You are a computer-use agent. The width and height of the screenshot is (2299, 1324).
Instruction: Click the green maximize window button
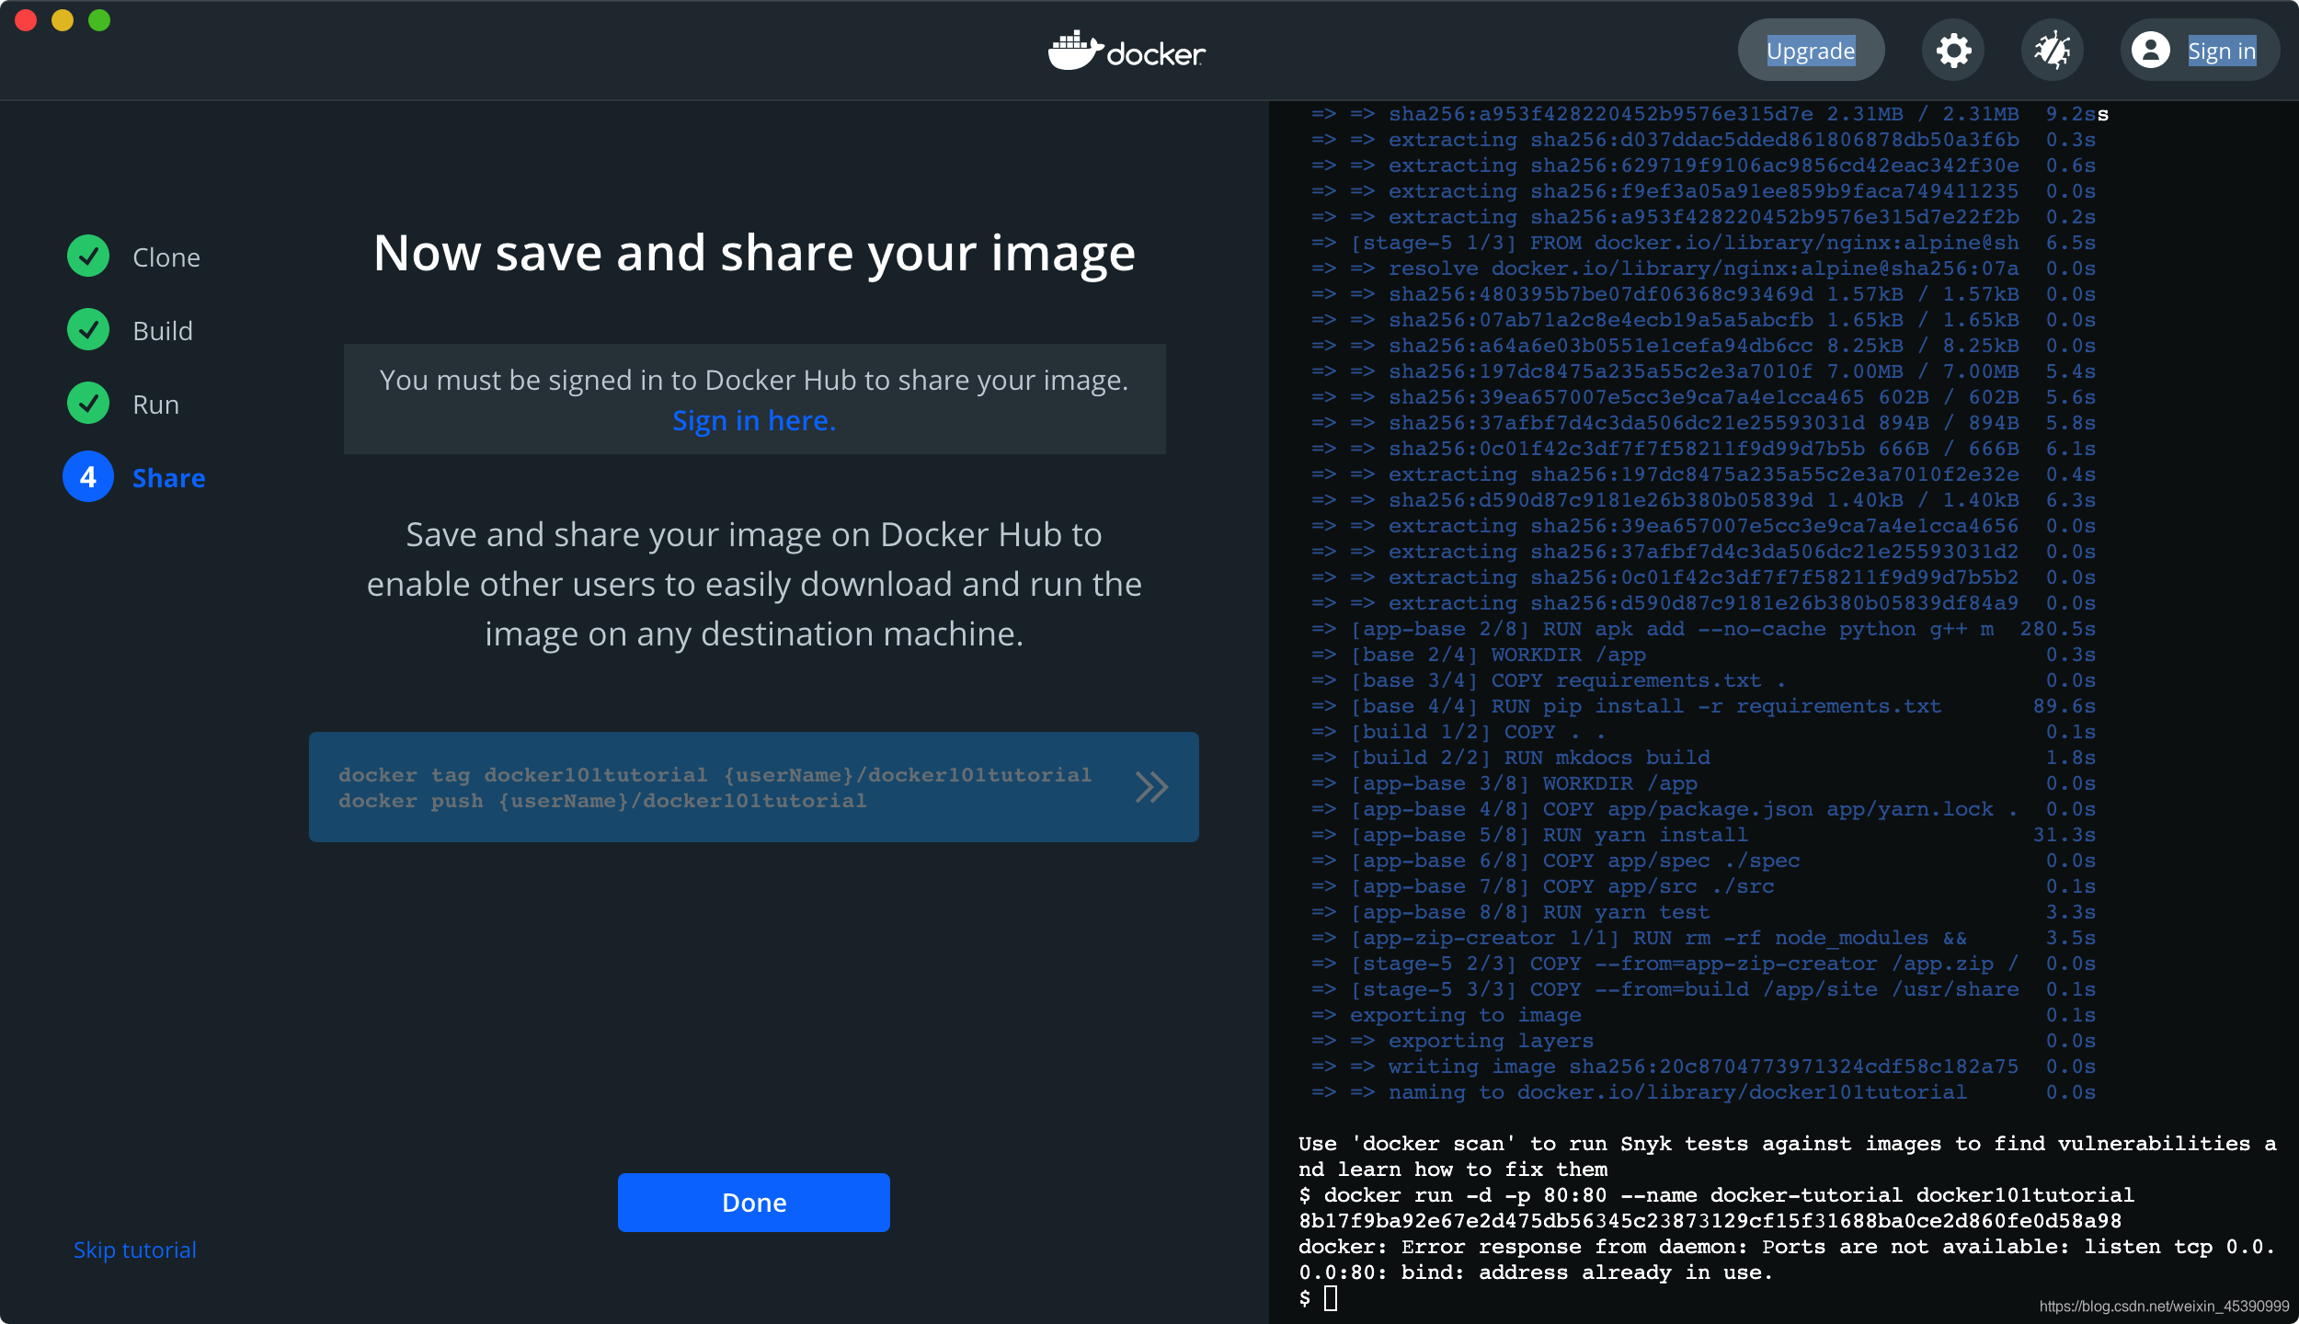[x=99, y=20]
